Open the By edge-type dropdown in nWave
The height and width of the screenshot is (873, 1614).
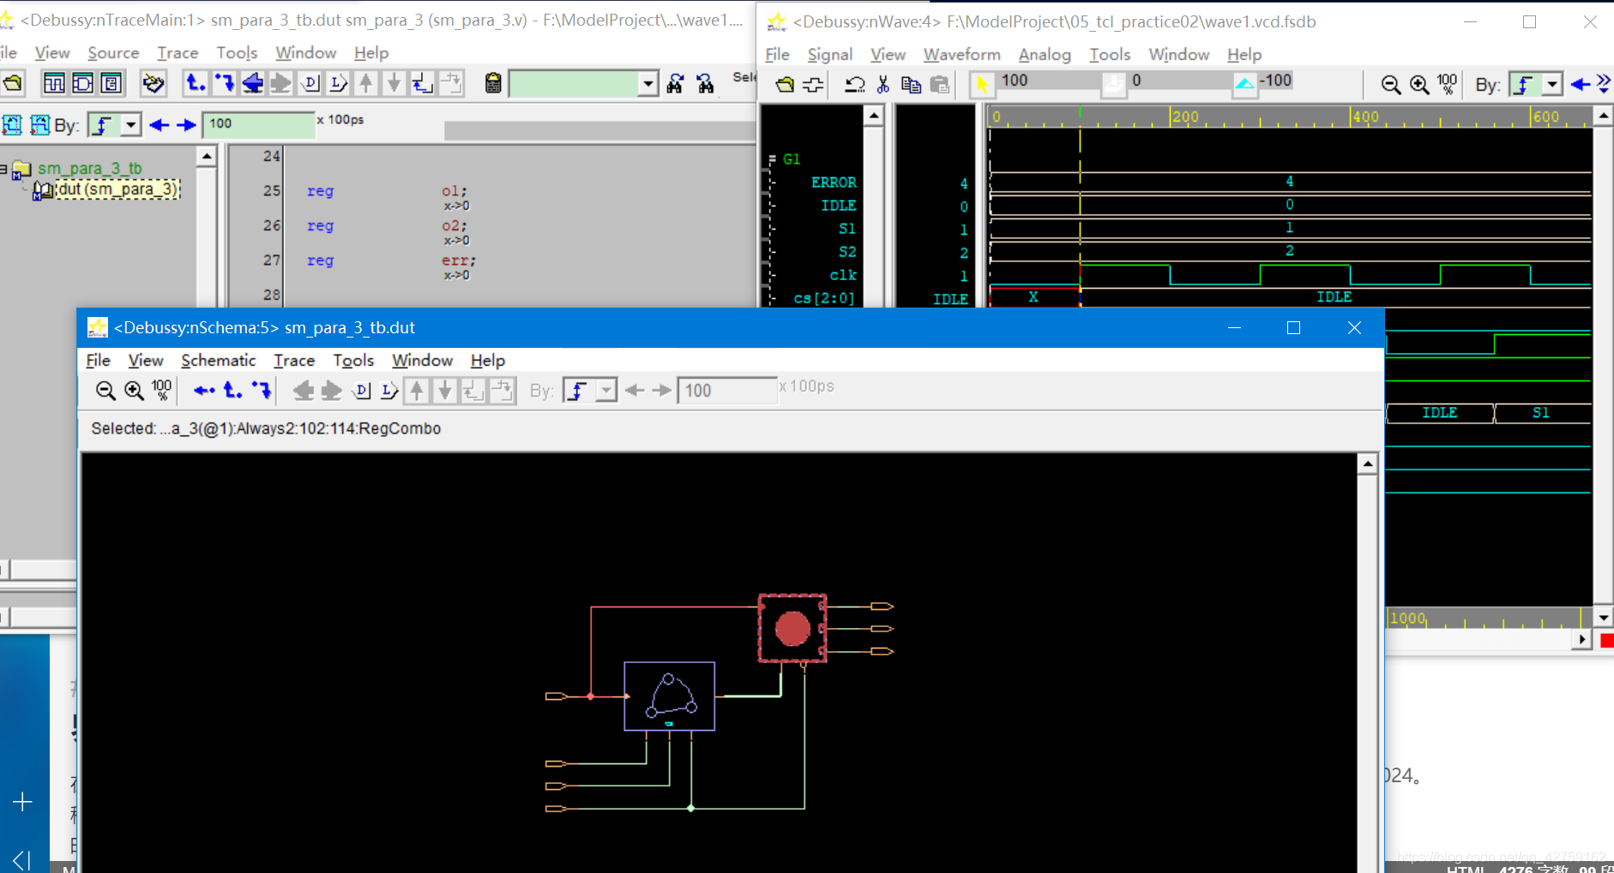[1551, 85]
